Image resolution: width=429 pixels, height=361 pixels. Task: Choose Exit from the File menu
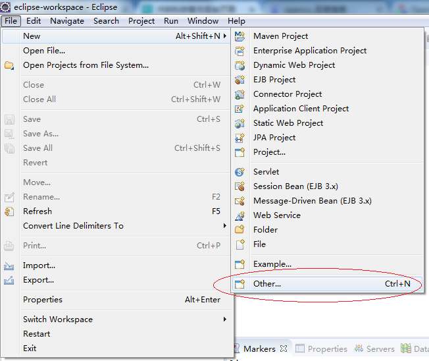coord(116,348)
